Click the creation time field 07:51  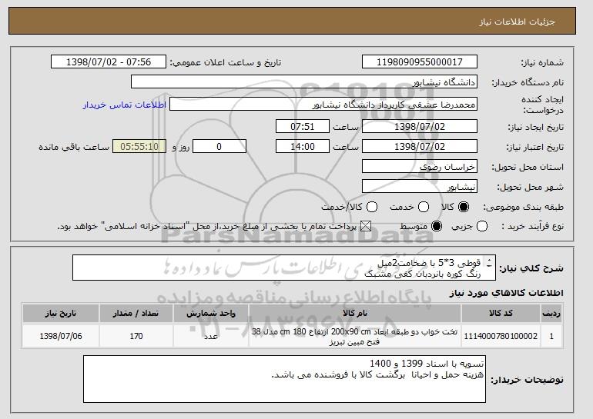point(303,126)
